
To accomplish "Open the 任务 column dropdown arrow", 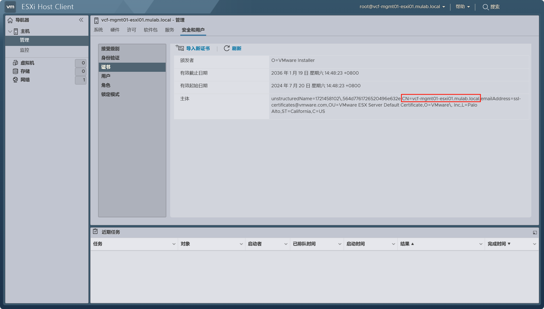I will click(174, 244).
